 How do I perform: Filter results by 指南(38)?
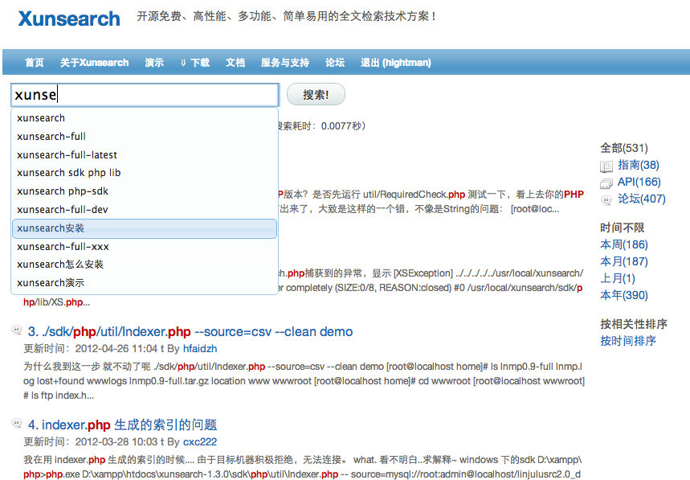(x=639, y=165)
